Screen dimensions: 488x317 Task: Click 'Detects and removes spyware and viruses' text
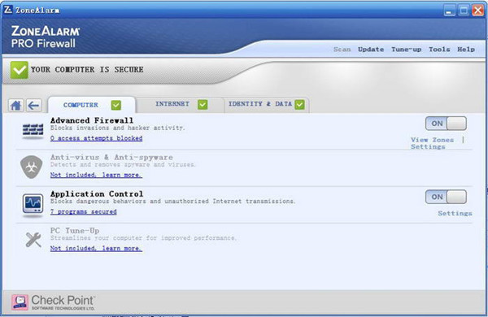[123, 164]
